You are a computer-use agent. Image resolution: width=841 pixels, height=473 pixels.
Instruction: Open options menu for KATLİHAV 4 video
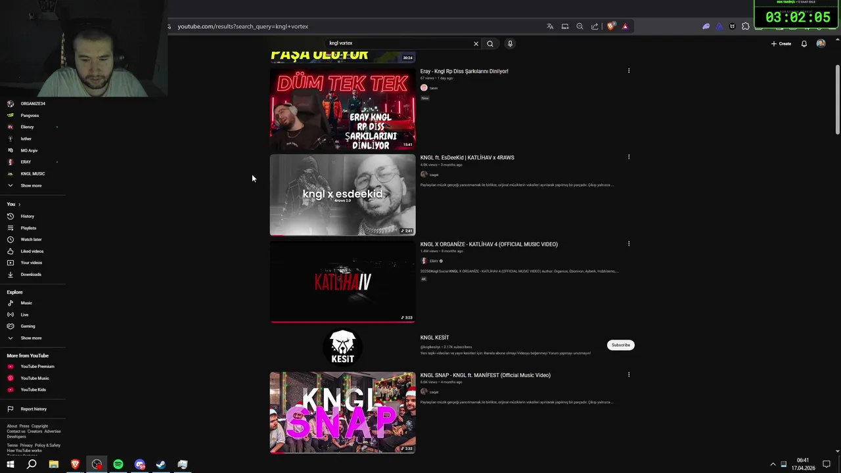[629, 244]
